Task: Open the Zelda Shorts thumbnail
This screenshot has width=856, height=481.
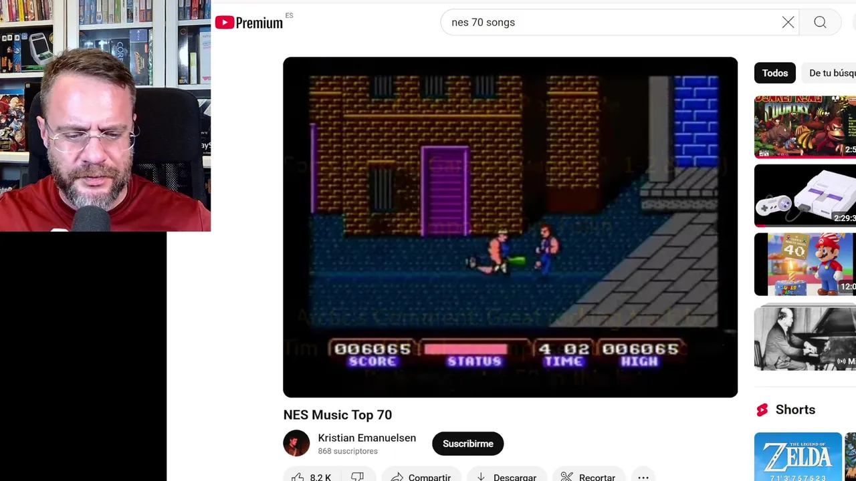Action: [x=798, y=457]
